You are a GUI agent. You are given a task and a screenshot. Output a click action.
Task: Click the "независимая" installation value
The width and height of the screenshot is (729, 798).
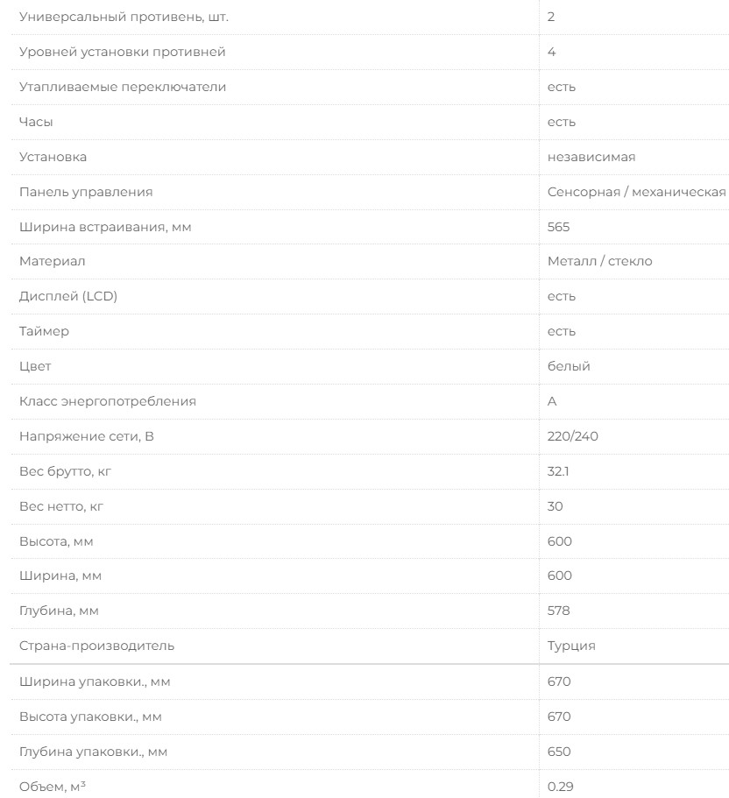(591, 157)
